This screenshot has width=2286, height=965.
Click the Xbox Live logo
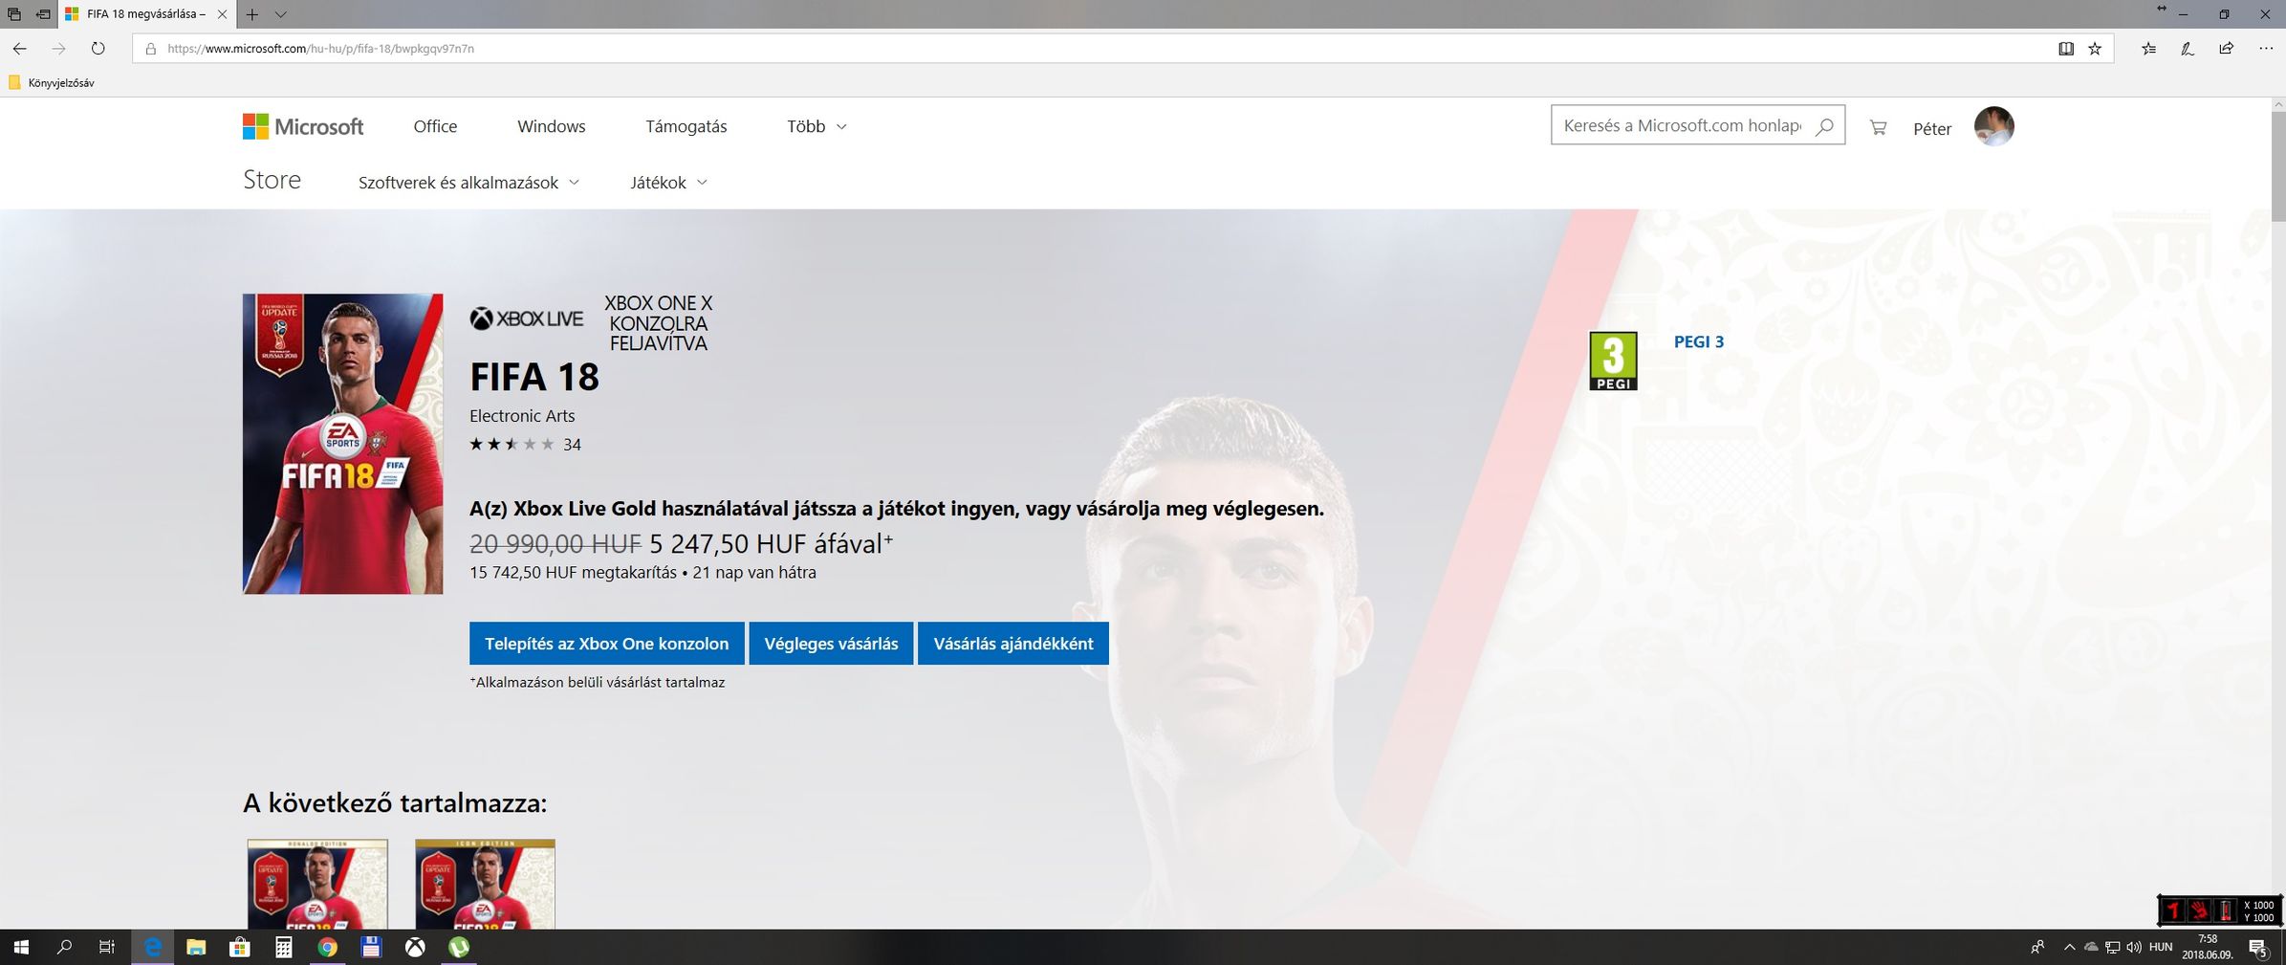click(x=526, y=318)
